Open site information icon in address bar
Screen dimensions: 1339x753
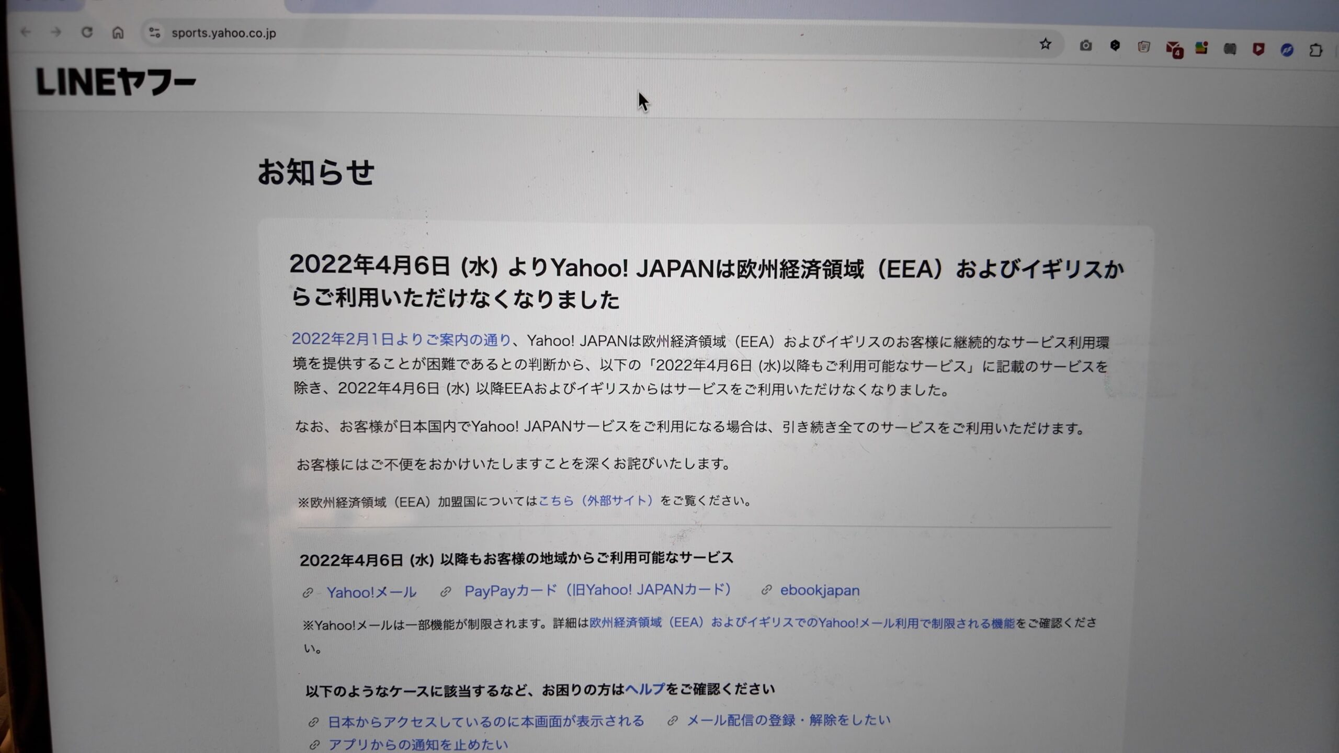154,33
